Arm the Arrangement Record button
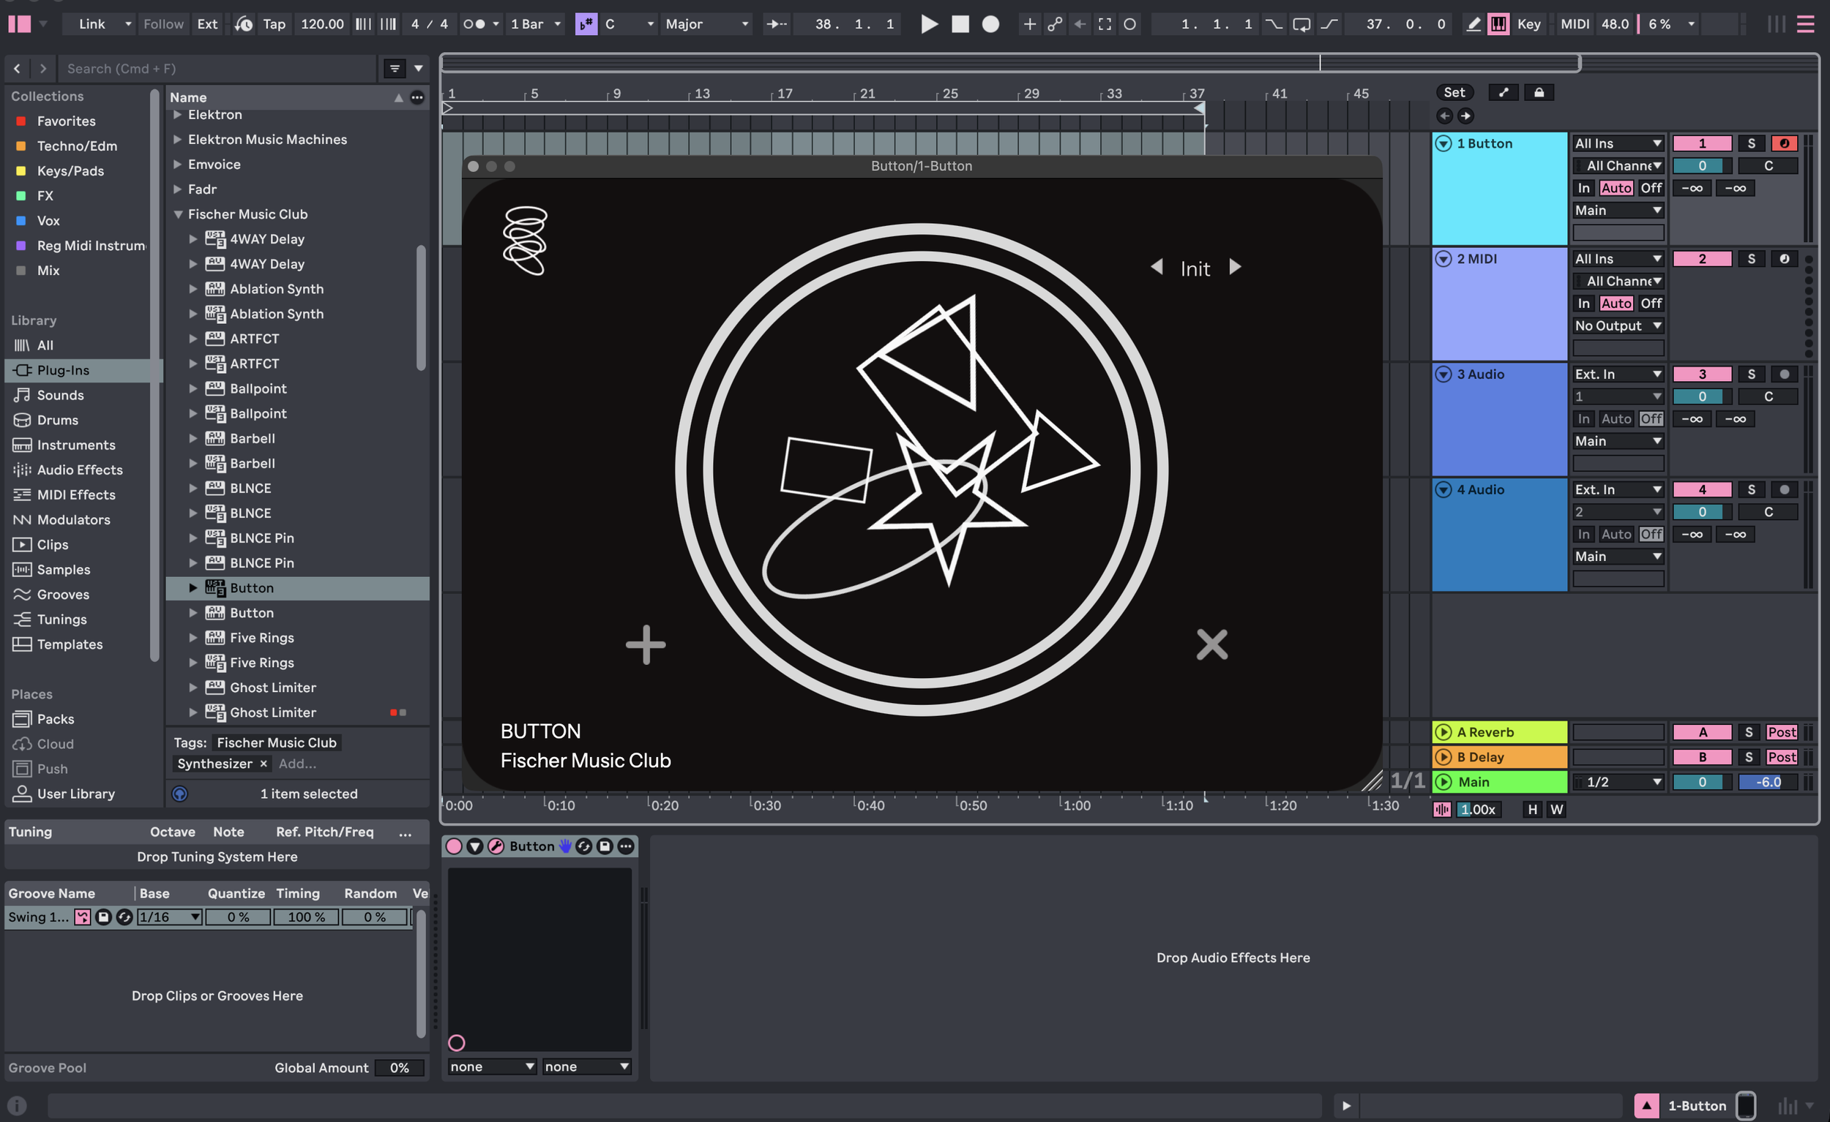 point(990,23)
